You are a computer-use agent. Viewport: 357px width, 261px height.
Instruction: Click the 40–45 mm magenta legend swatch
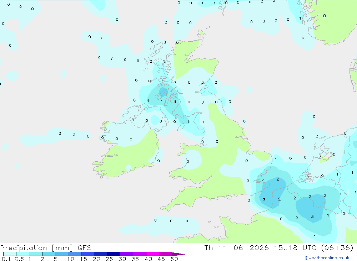[152, 254]
